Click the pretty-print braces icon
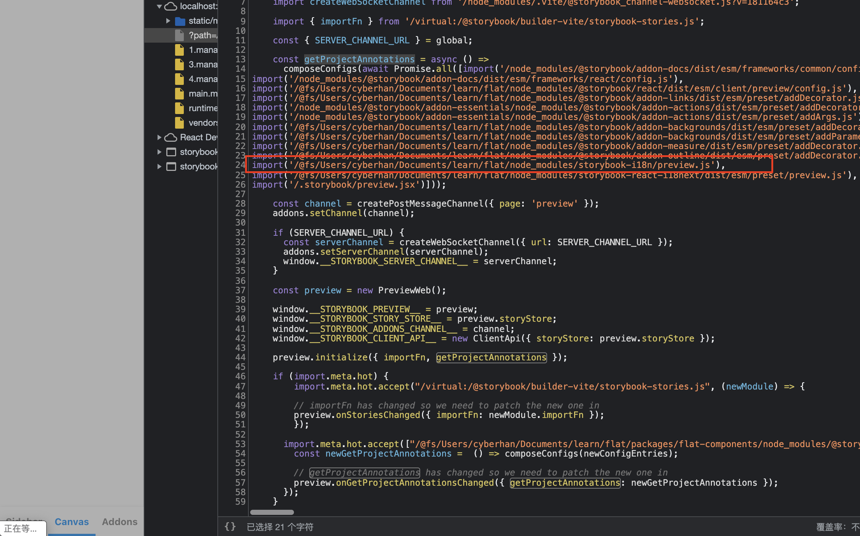The width and height of the screenshot is (860, 536). (x=230, y=527)
